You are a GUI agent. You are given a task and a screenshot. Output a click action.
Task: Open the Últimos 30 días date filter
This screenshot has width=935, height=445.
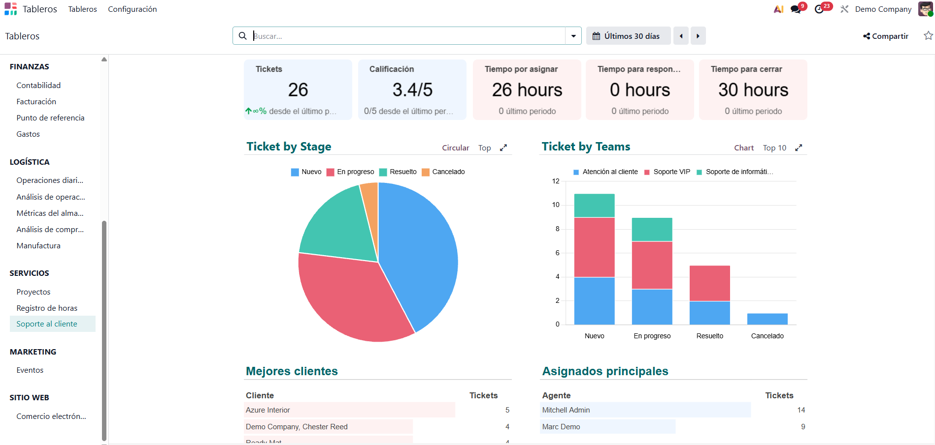pyautogui.click(x=628, y=36)
